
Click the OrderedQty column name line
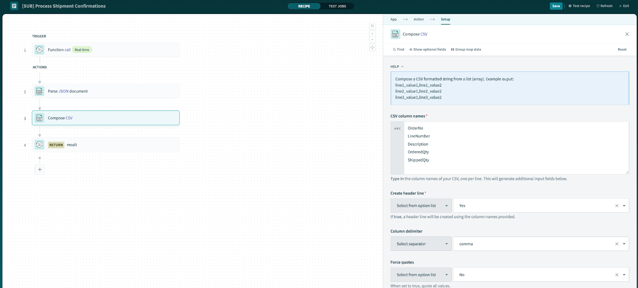pyautogui.click(x=418, y=152)
